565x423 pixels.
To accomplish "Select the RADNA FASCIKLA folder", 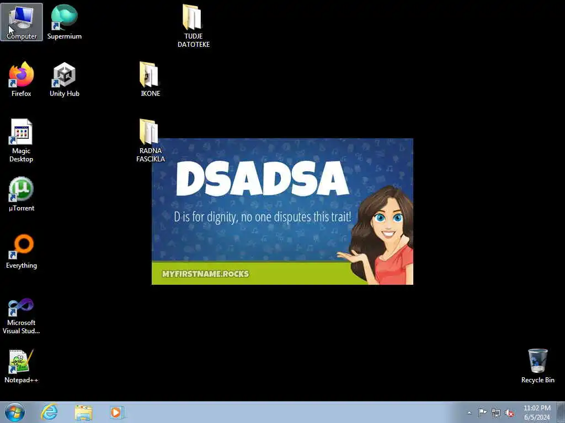I will (150, 140).
